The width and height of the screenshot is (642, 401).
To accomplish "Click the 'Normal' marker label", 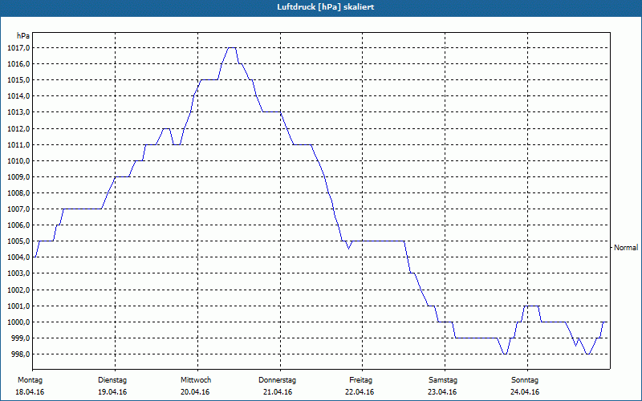I will point(626,248).
